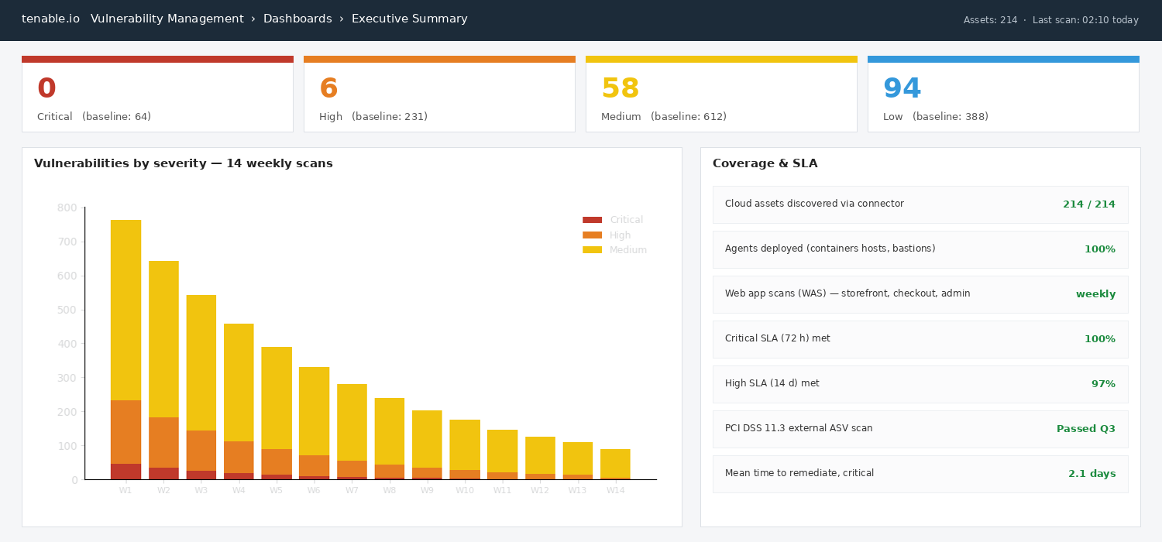This screenshot has height=542, width=1162.
Task: Open the 'Web app scans (WAS)' row
Action: 920,294
